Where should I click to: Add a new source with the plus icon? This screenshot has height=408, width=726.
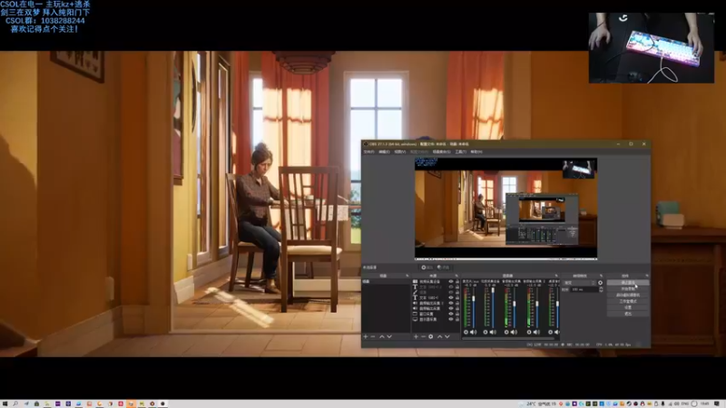(x=416, y=336)
